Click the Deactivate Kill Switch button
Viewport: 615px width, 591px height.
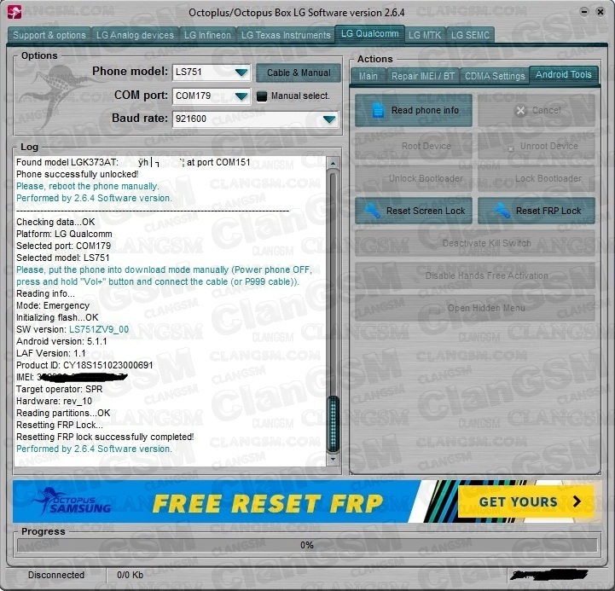475,243
